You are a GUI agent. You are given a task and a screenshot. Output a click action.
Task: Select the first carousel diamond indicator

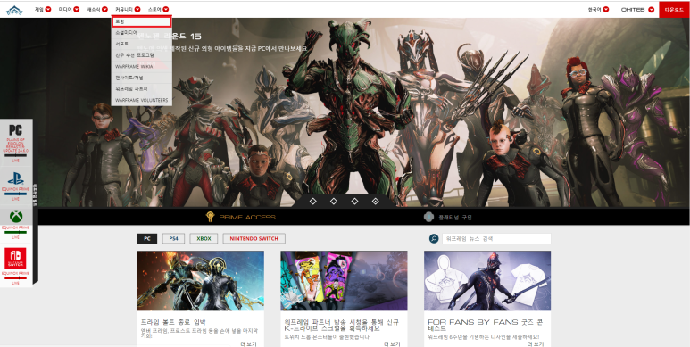point(313,201)
